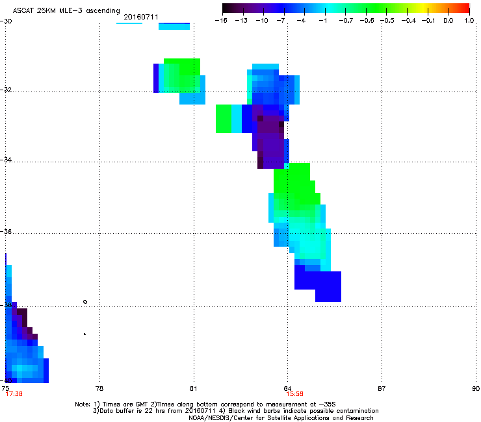Viewport: 481px width, 422px height.
Task: Pick the bright green section of the color bar
Action: pyautogui.click(x=376, y=8)
